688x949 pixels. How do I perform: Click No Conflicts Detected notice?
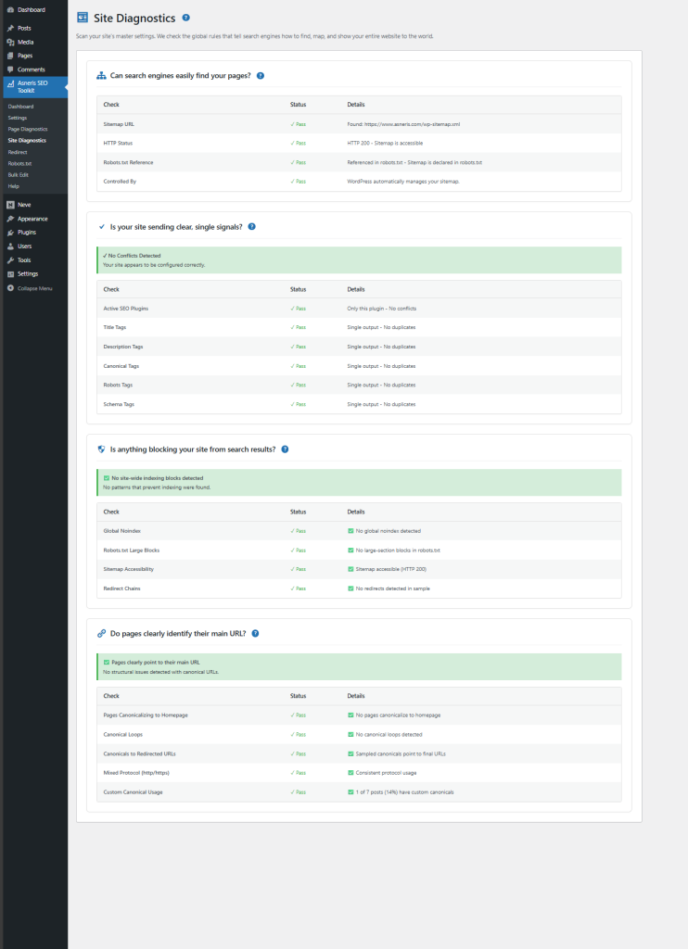359,260
